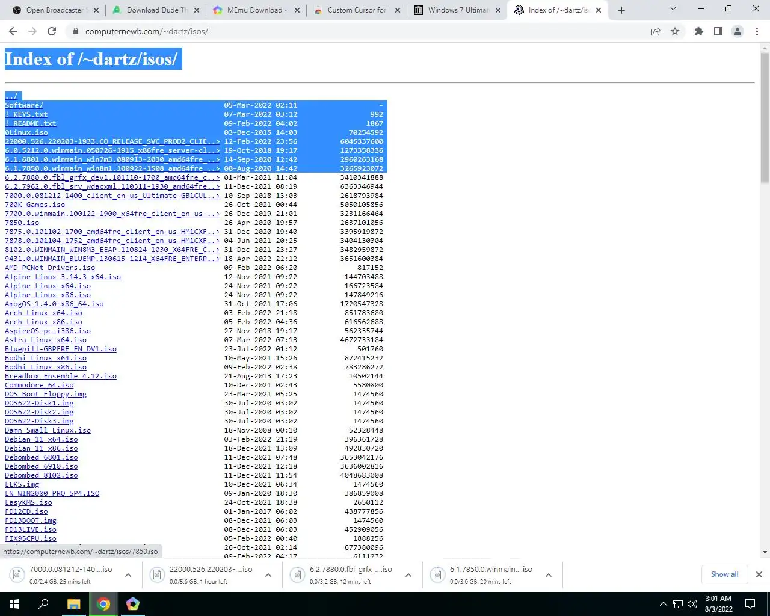Download AmogOS-1.4.0-x86_64.iso

tap(54, 304)
